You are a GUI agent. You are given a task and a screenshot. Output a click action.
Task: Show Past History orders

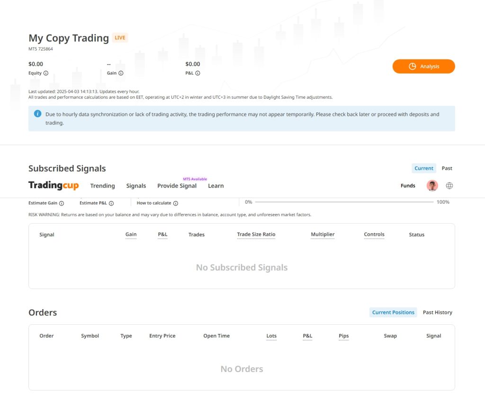pyautogui.click(x=437, y=312)
